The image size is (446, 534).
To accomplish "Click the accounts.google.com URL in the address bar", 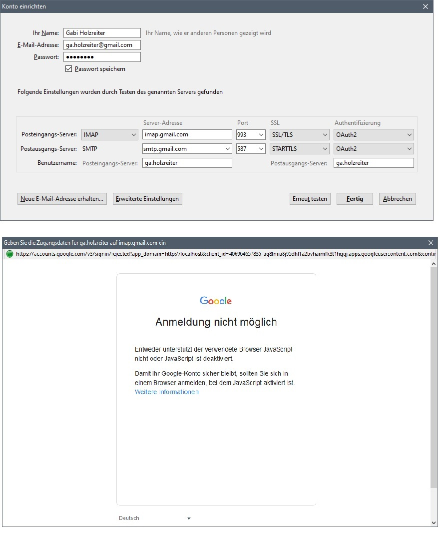I will click(225, 254).
